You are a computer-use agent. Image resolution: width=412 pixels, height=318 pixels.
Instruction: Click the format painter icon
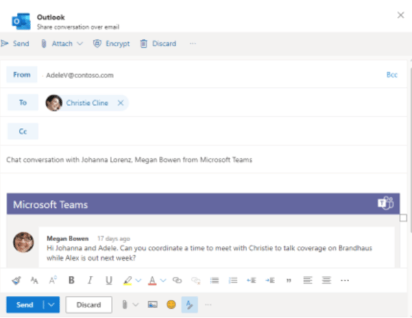pos(16,280)
